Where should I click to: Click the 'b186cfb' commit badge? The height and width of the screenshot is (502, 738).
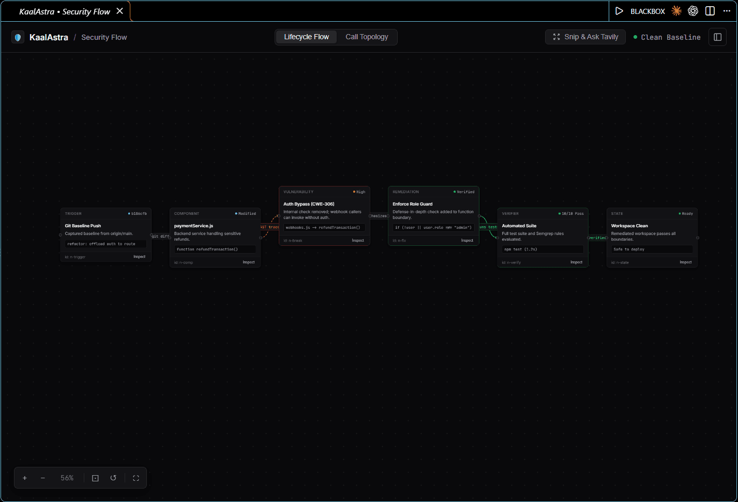(x=138, y=214)
